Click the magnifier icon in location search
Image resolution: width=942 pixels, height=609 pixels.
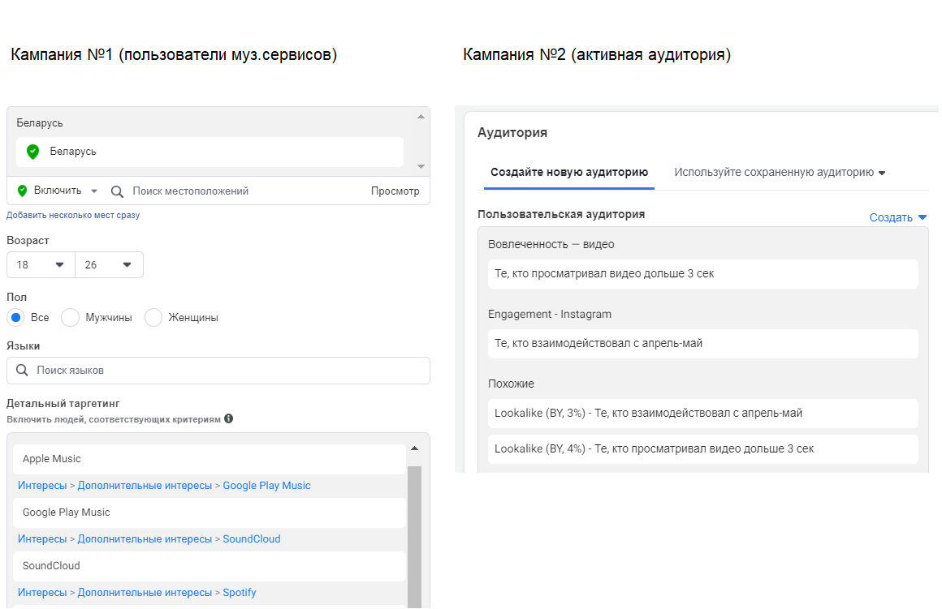click(117, 191)
